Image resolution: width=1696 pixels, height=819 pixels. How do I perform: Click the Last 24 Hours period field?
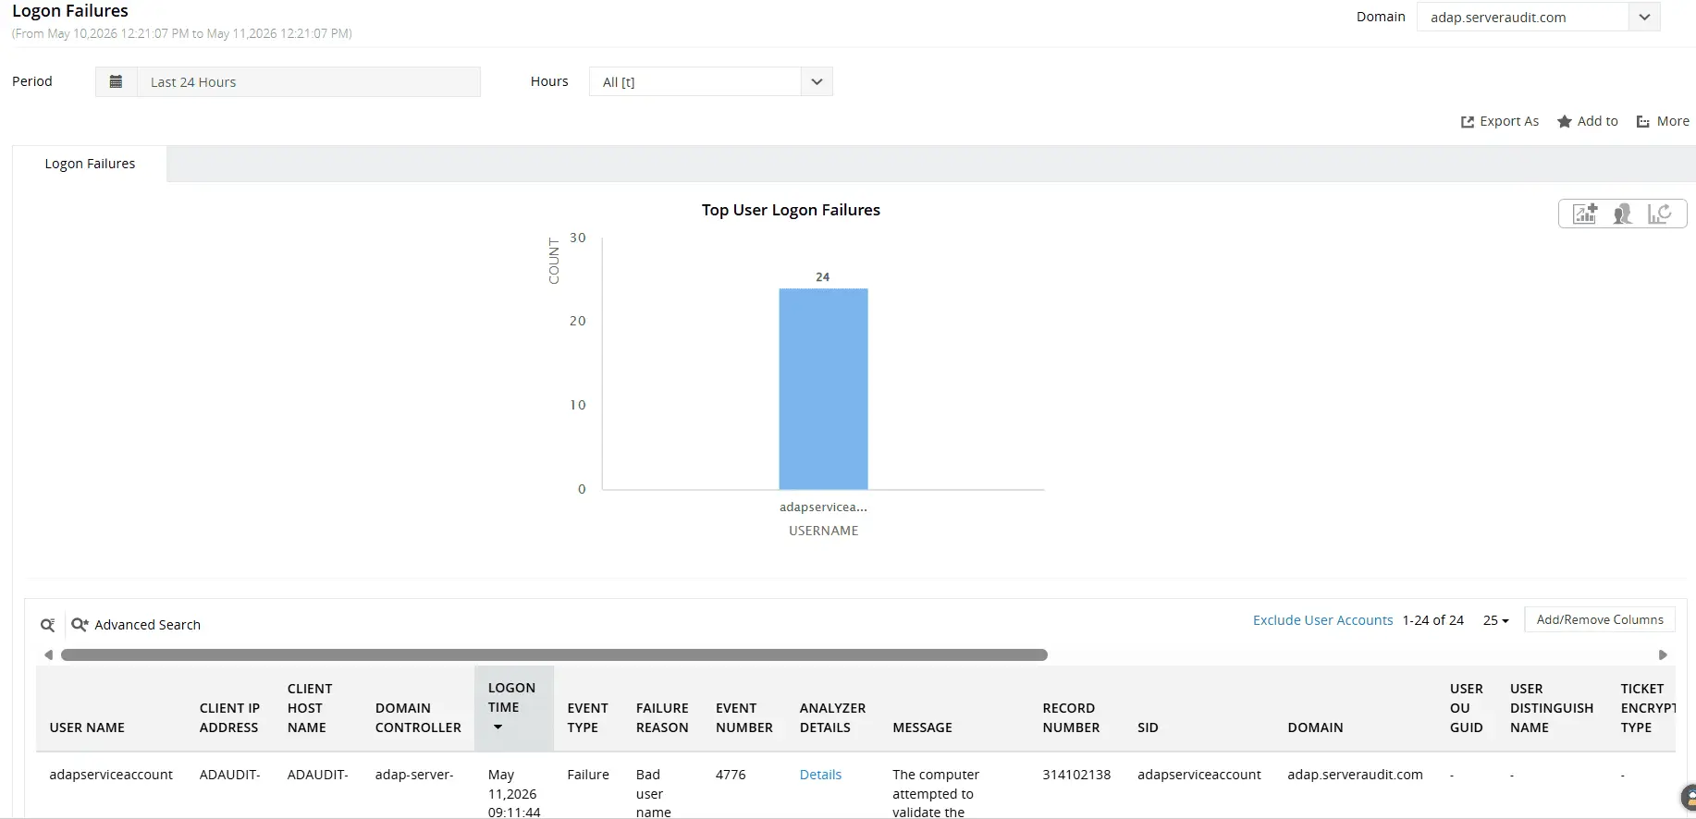point(308,81)
